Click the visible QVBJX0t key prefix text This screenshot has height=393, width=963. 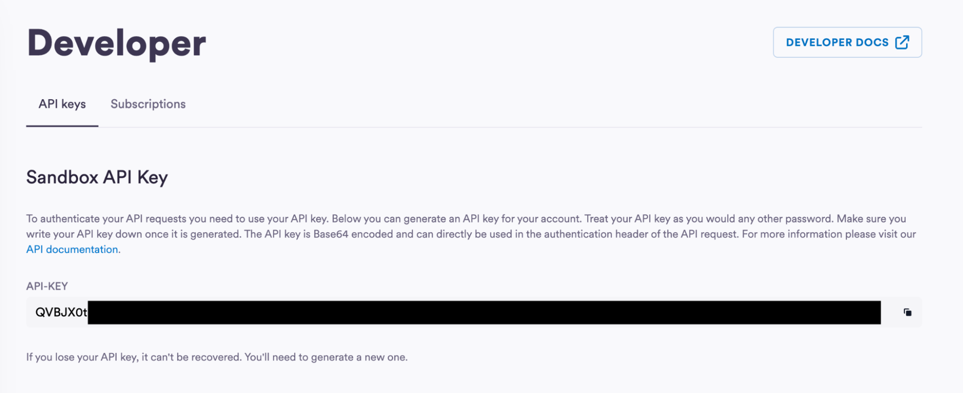coord(61,313)
